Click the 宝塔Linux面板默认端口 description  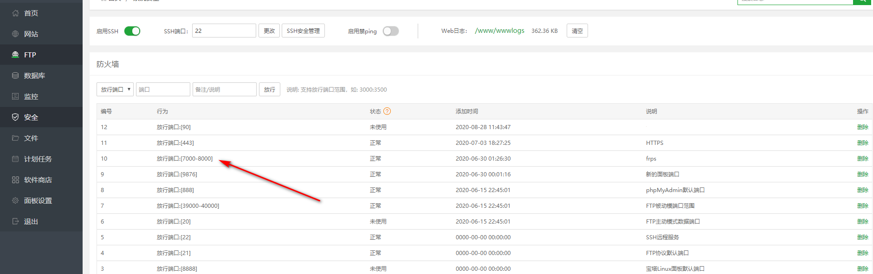(x=675, y=268)
